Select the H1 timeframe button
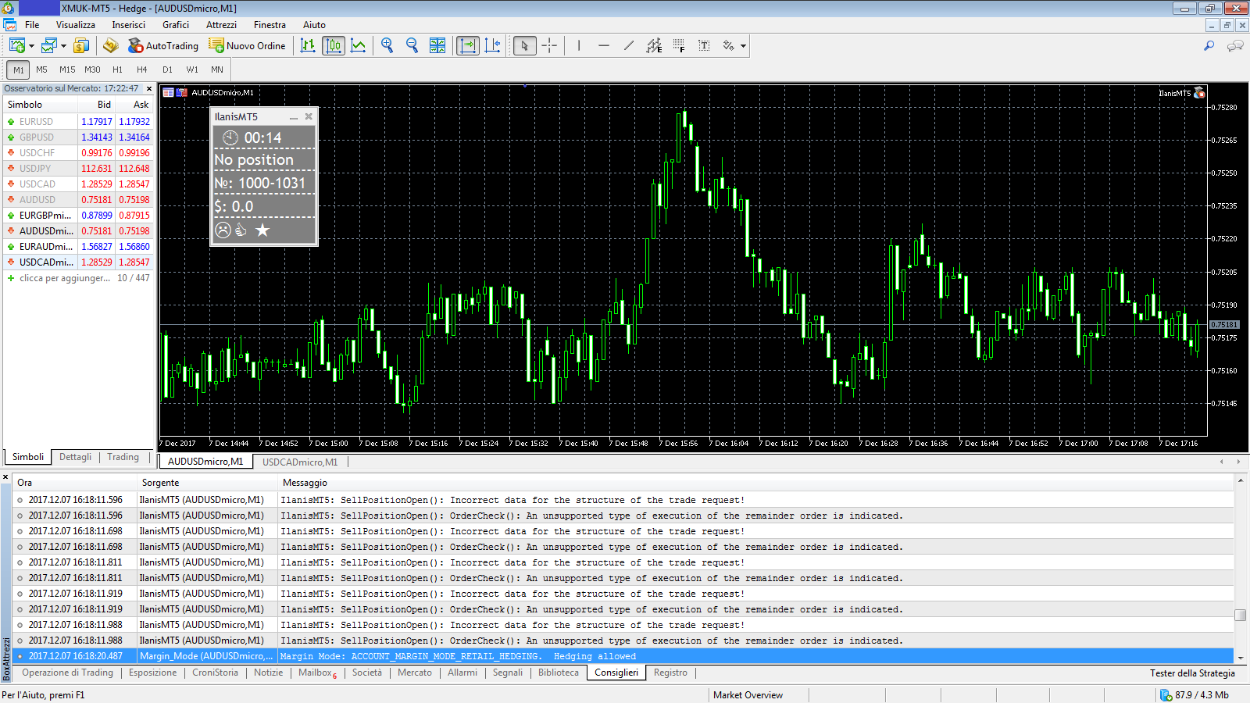This screenshot has width=1250, height=703. click(x=117, y=70)
